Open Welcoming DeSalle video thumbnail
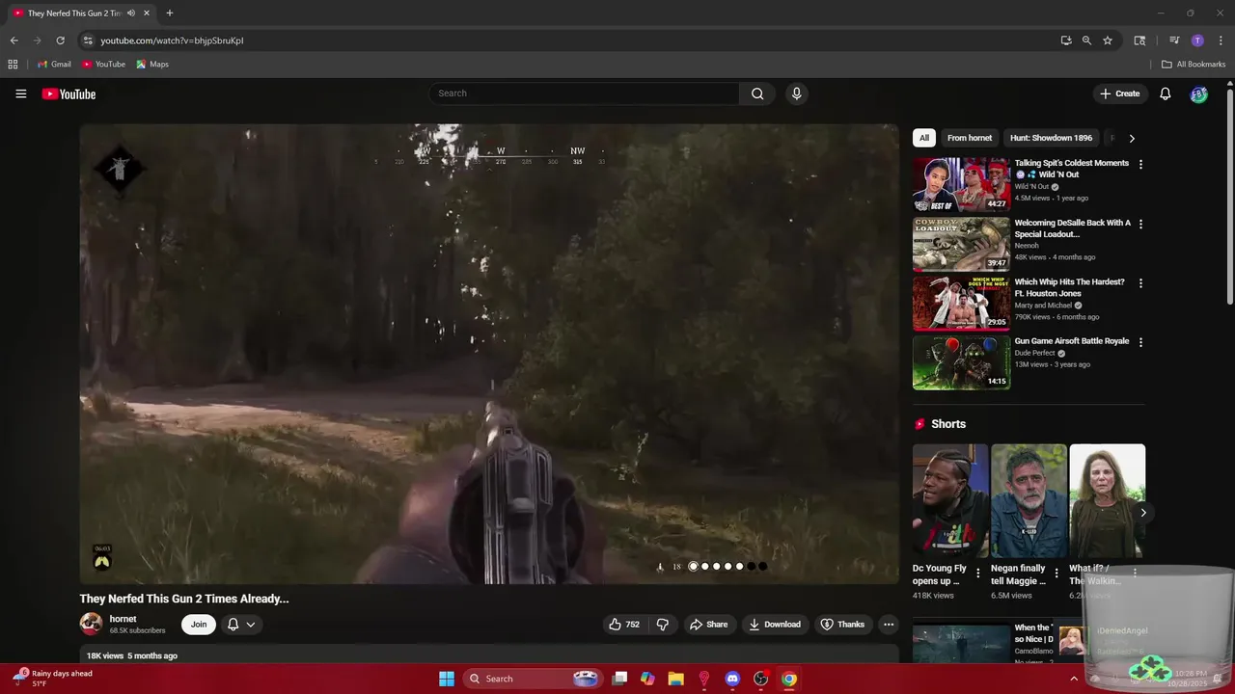Viewport: 1235px width, 694px height. [x=962, y=244]
